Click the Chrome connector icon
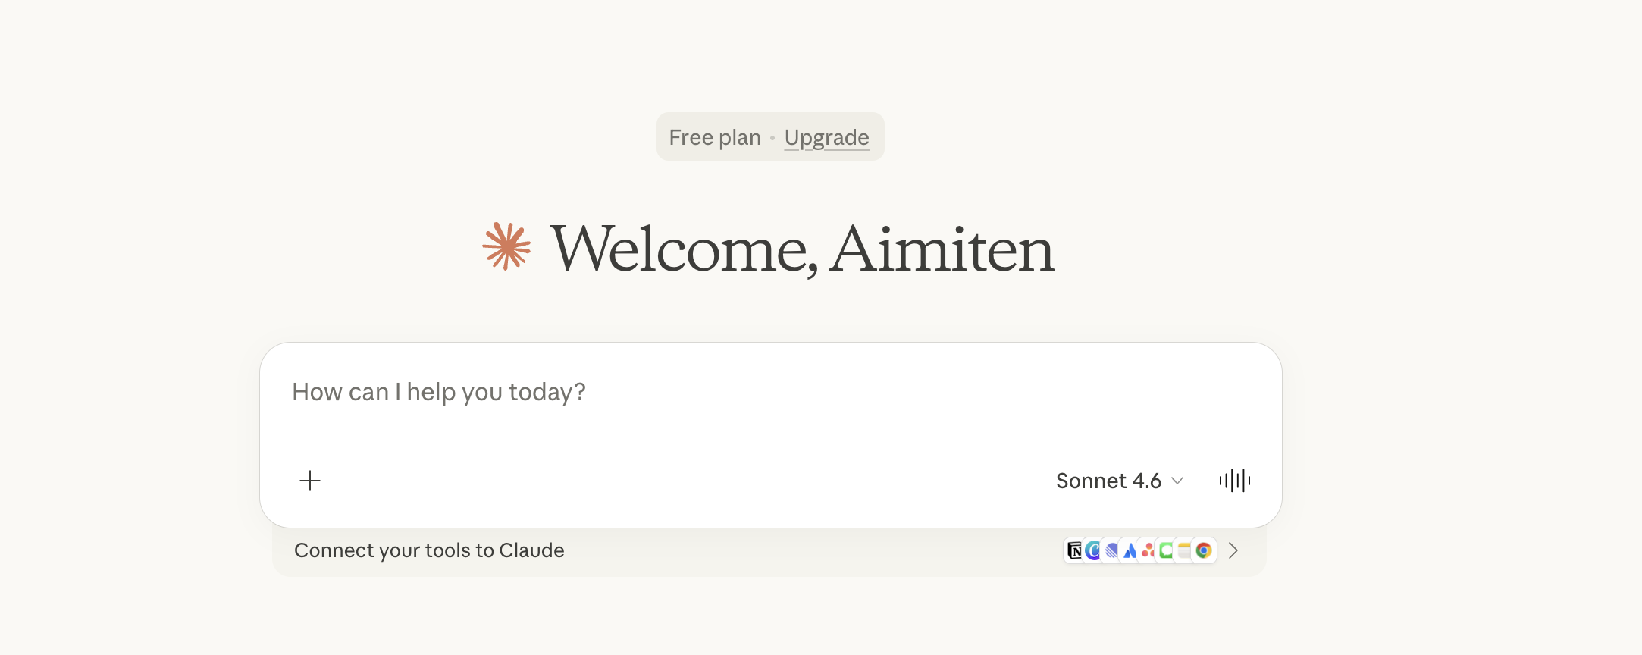1642x655 pixels. point(1204,551)
